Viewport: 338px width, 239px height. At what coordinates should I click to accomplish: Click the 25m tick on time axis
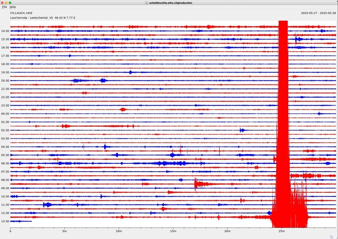click(x=282, y=231)
